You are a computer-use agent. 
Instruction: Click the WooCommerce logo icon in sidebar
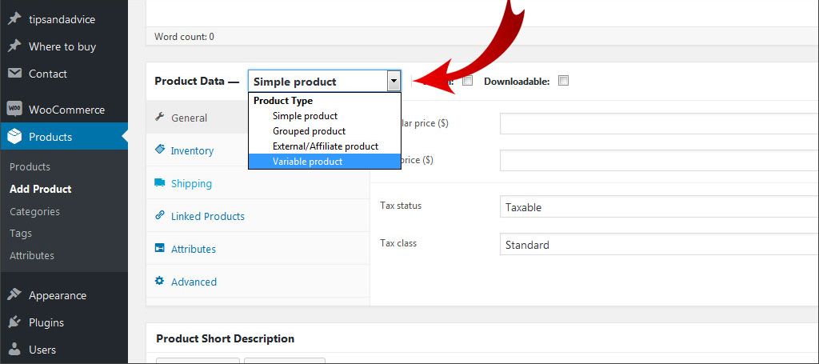click(x=14, y=110)
